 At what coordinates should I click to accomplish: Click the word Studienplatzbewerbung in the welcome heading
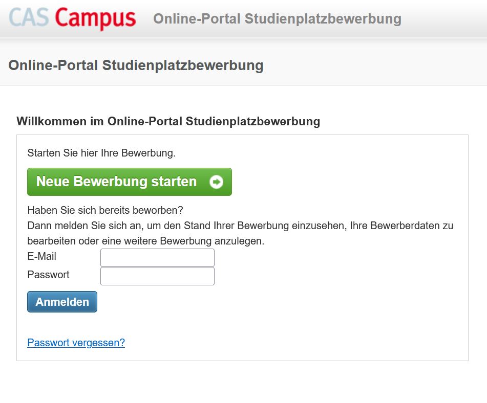point(253,121)
